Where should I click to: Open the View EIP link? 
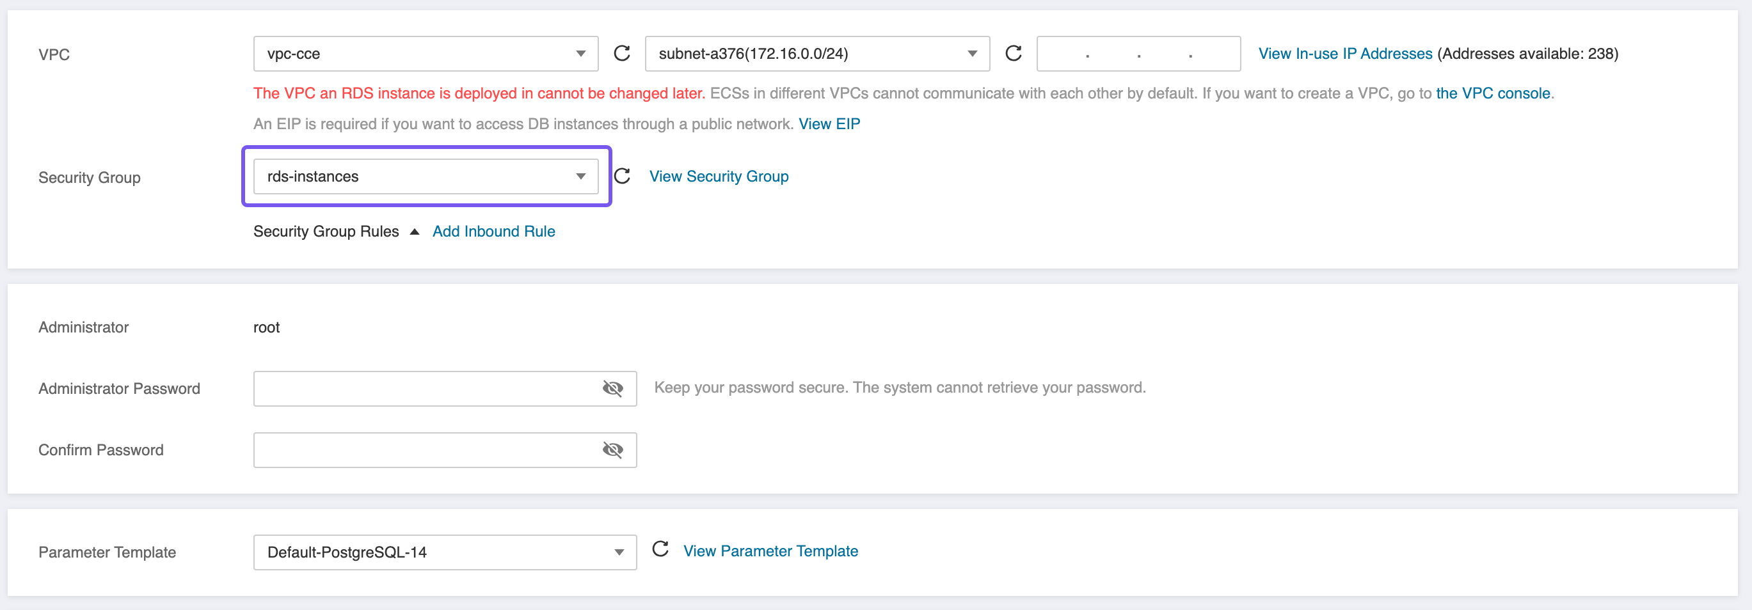829,123
